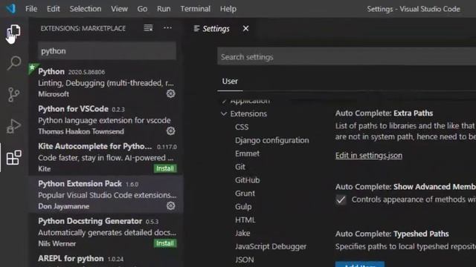This screenshot has height=267, width=476.
Task: Open the File menu
Action: click(31, 9)
